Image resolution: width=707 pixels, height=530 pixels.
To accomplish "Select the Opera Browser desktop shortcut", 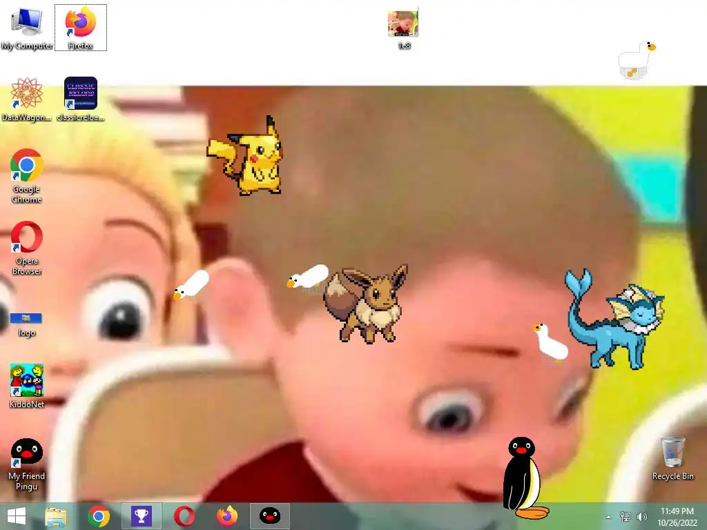I will 27,248.
